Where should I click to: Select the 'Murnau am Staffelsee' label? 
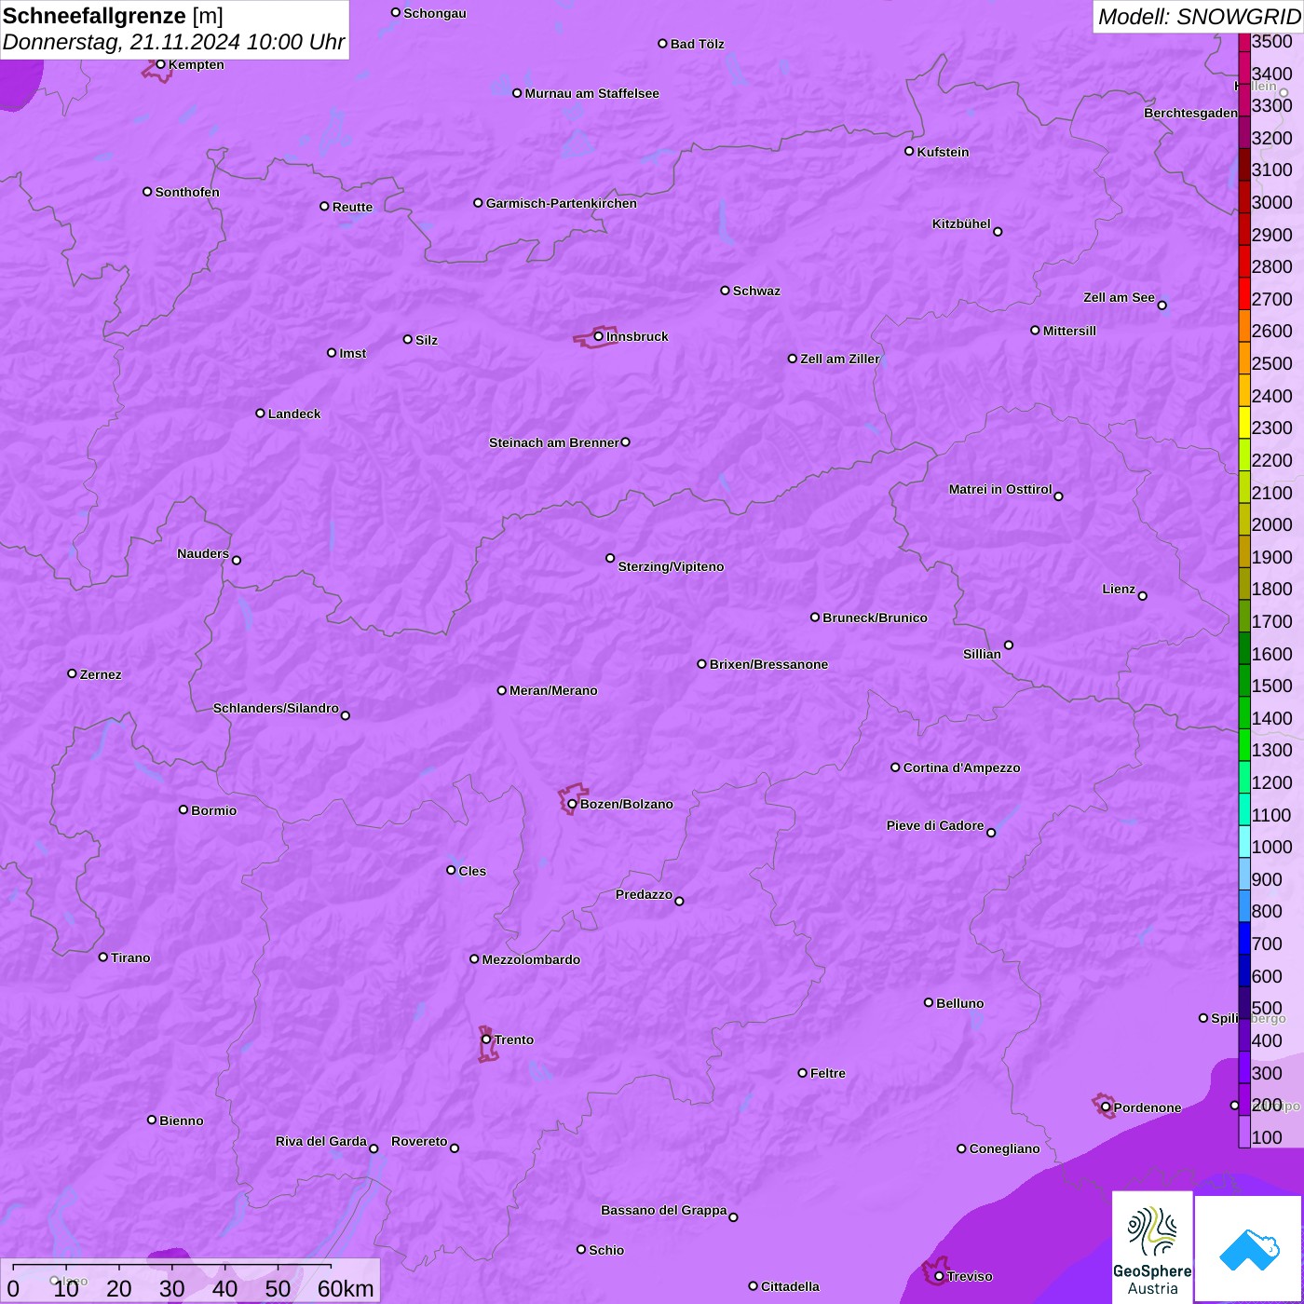point(592,93)
